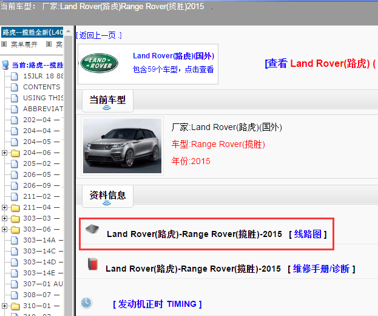
Task: Click page icon beside ABBREVIAT
Action: coord(15,109)
